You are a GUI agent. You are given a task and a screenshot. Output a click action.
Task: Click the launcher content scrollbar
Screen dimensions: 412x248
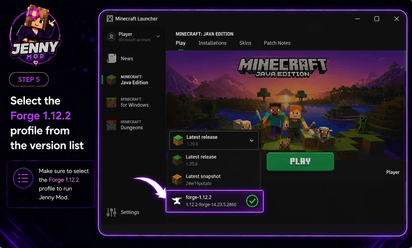click(405, 61)
